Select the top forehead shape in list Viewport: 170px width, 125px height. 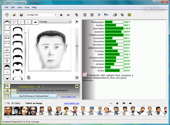pyautogui.click(x=18, y=29)
